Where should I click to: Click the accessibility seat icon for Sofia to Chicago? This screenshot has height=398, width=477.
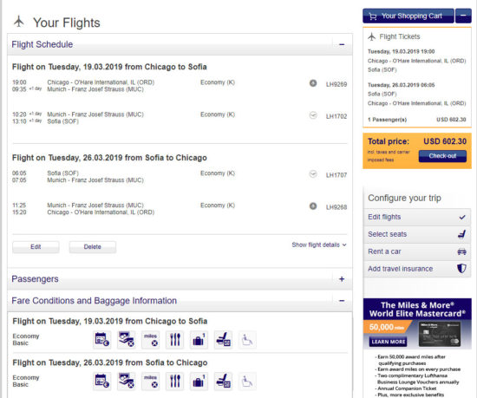tap(247, 382)
